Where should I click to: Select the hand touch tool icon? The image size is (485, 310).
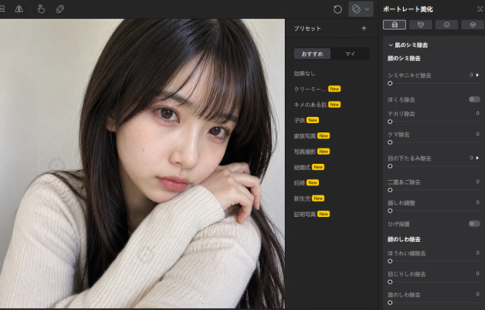coord(41,9)
